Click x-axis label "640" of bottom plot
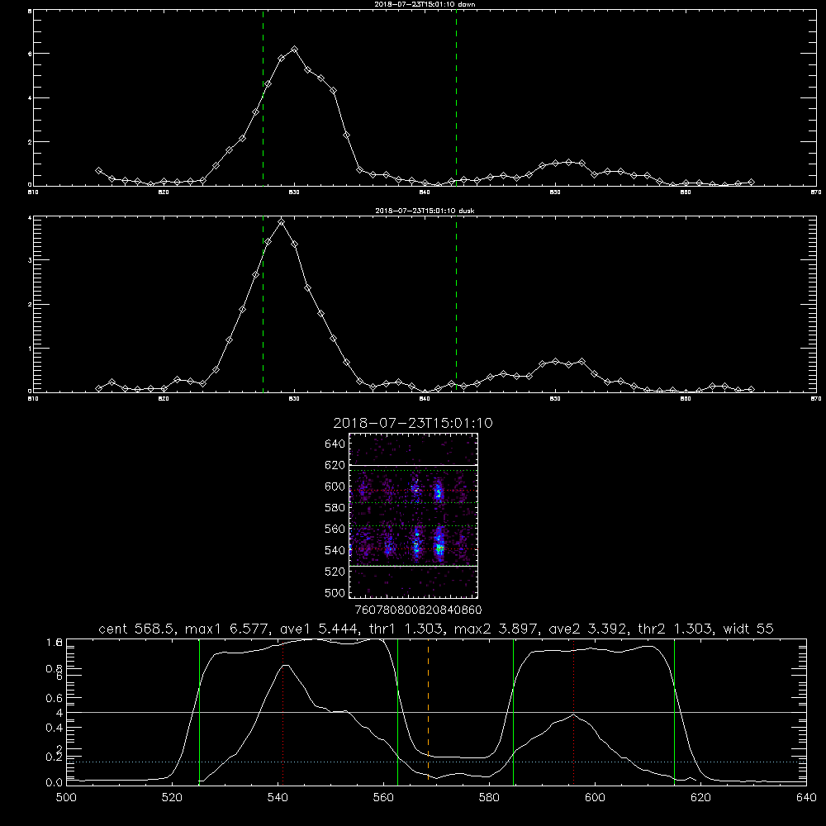The image size is (826, 826). click(806, 798)
